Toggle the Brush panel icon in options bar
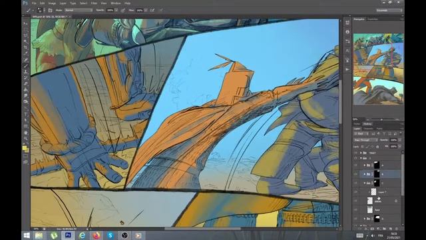The height and width of the screenshot is (240, 426). pyautogui.click(x=51, y=11)
